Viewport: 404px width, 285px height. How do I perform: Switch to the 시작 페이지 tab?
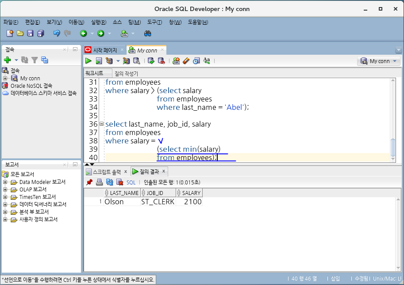(105, 50)
